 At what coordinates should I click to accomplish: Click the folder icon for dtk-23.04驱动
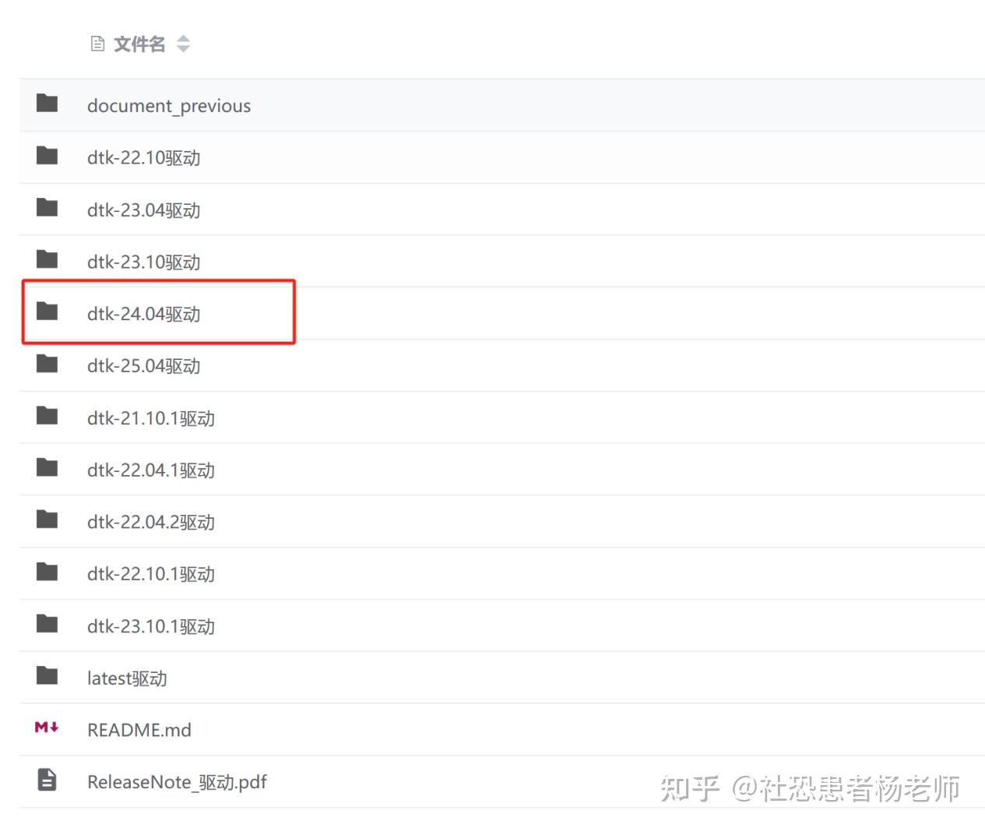[x=47, y=208]
